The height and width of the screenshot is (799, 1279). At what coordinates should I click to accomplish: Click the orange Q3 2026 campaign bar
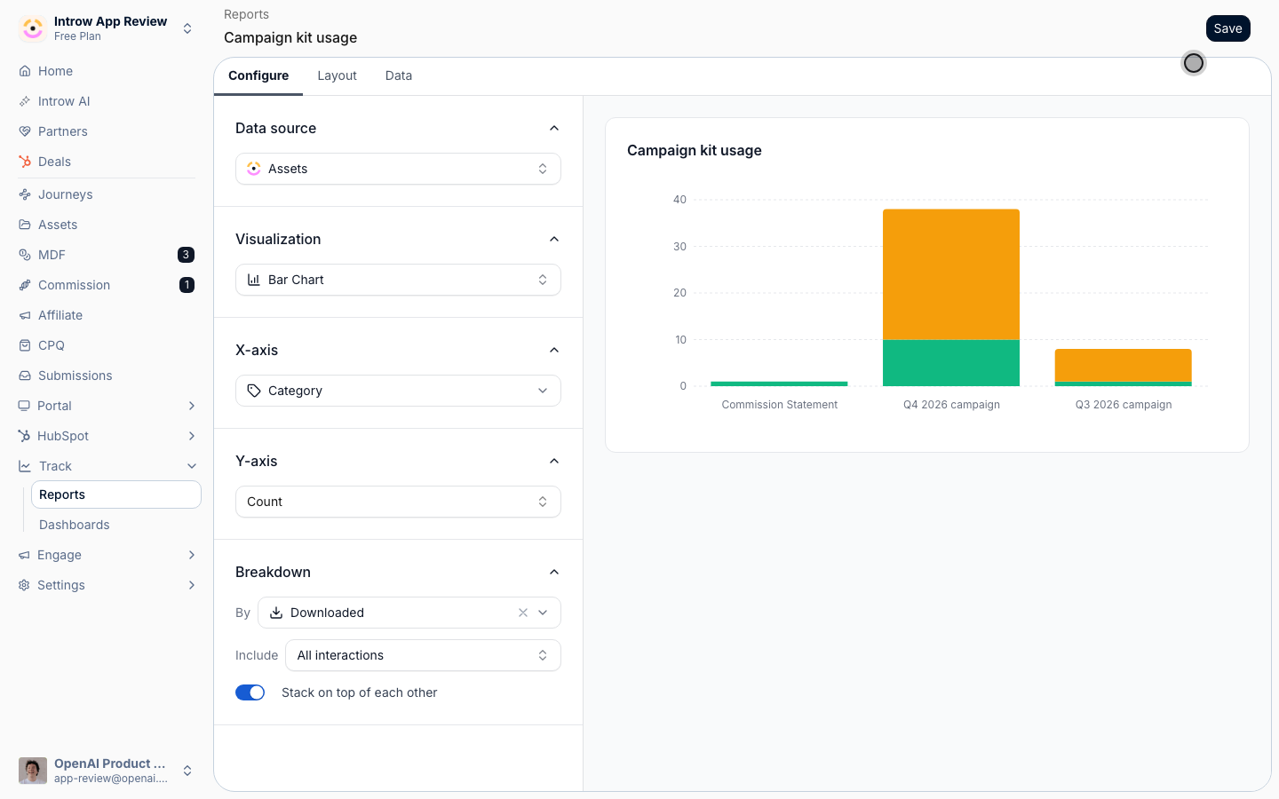click(1124, 365)
